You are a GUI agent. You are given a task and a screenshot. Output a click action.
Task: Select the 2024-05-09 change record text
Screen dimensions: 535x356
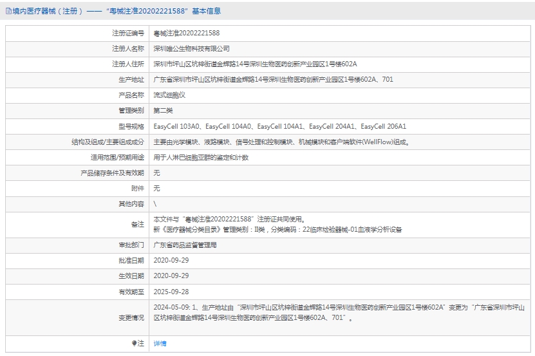[x=339, y=313]
